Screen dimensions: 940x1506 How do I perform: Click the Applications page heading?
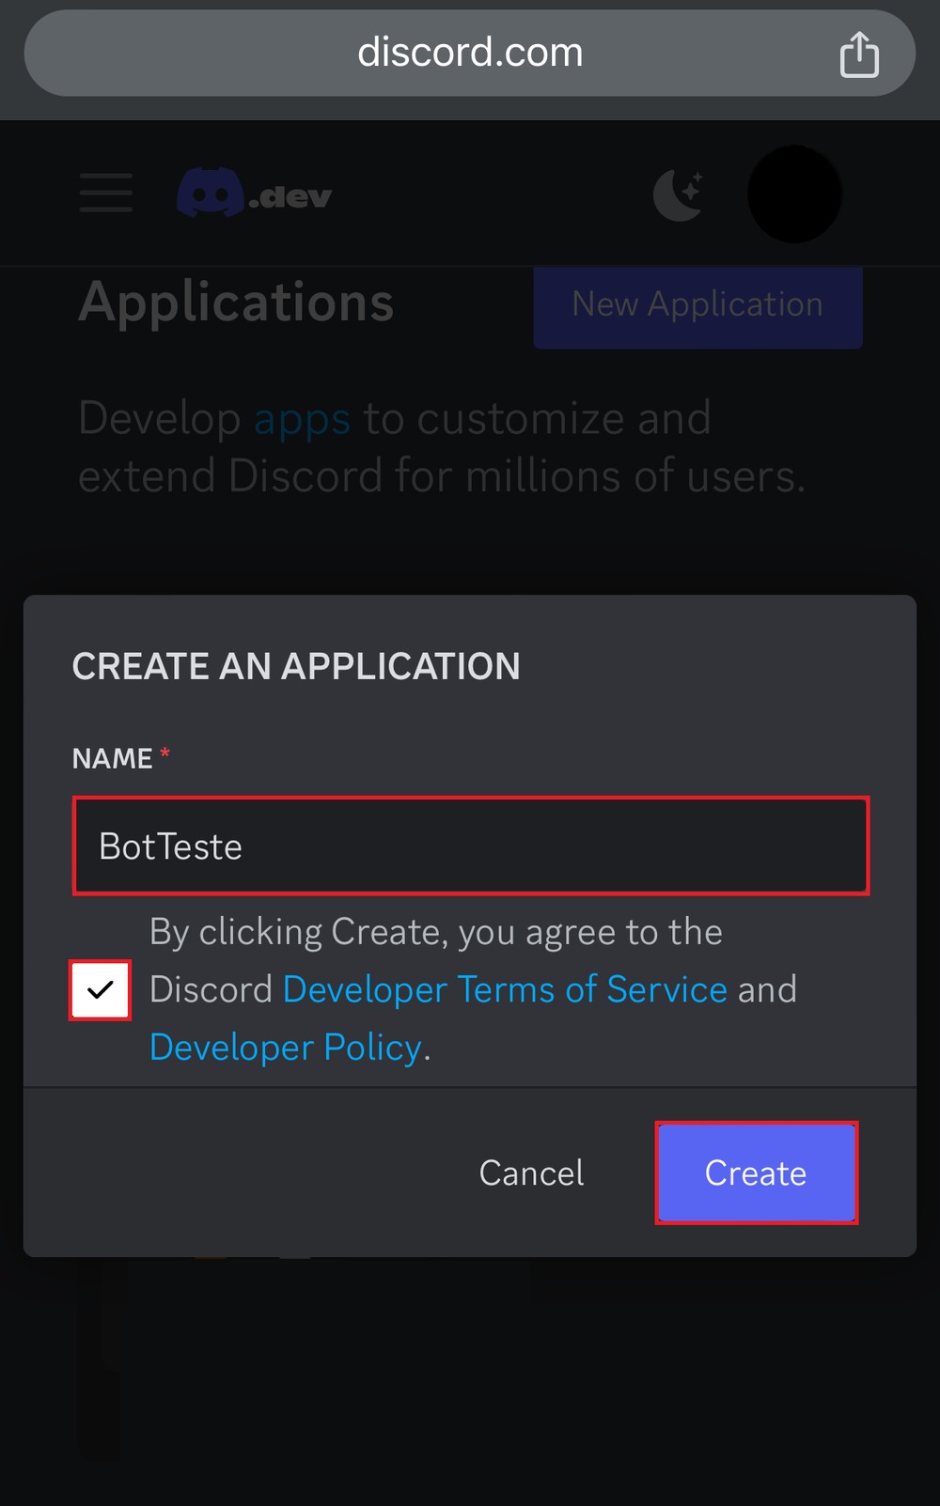(x=237, y=302)
